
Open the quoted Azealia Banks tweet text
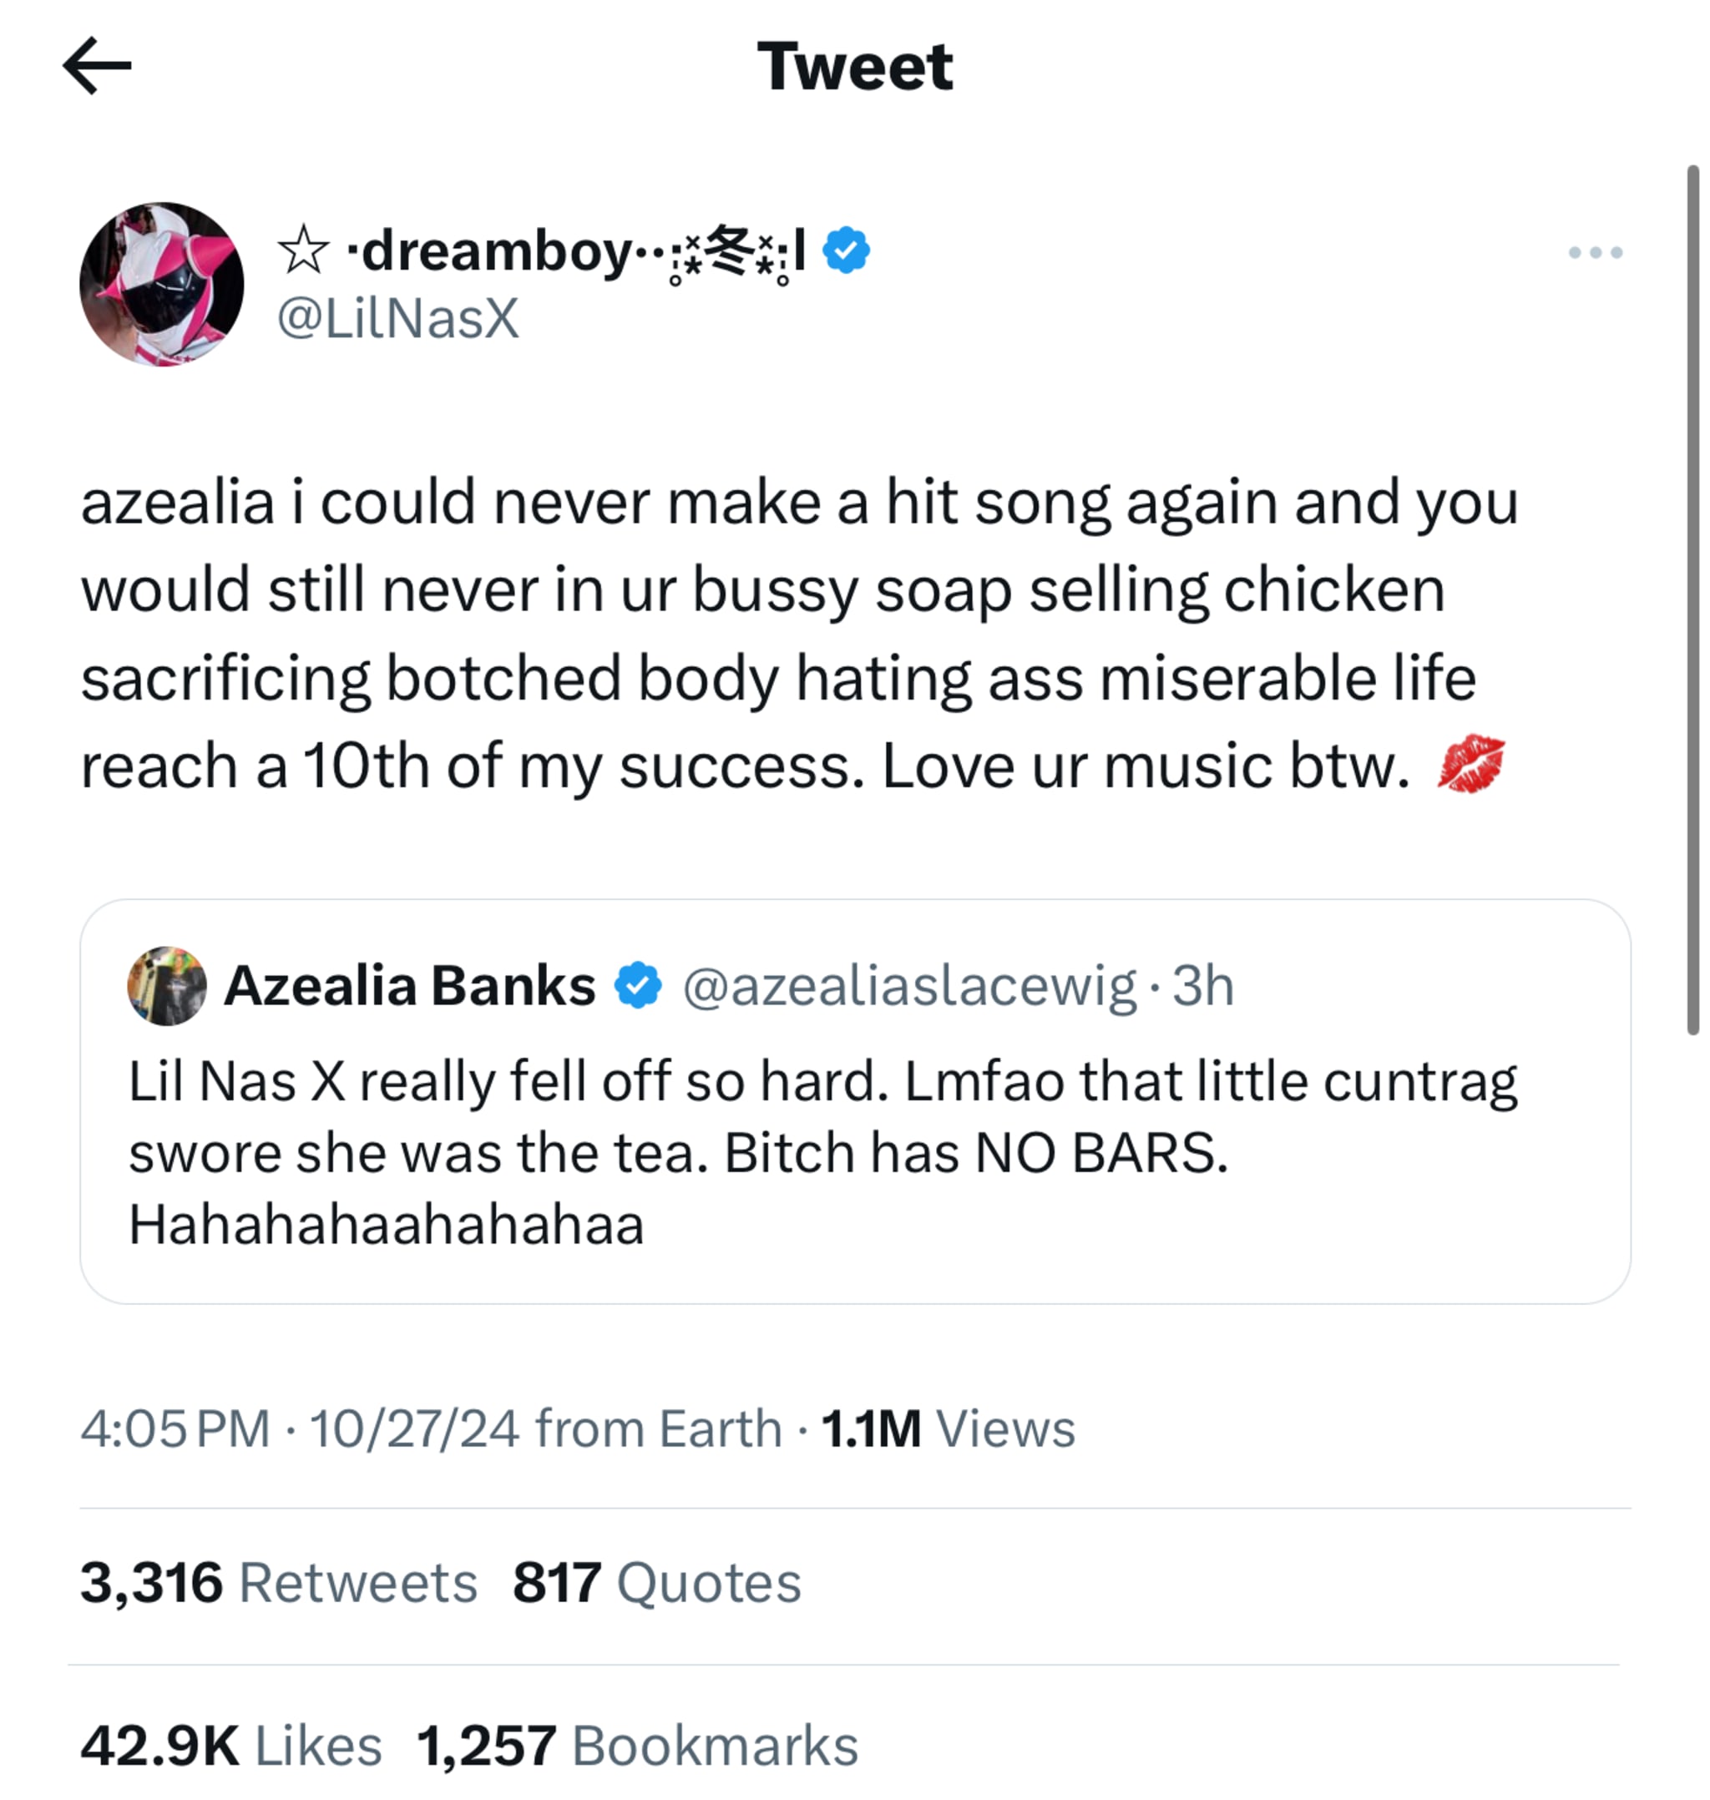821,1153
